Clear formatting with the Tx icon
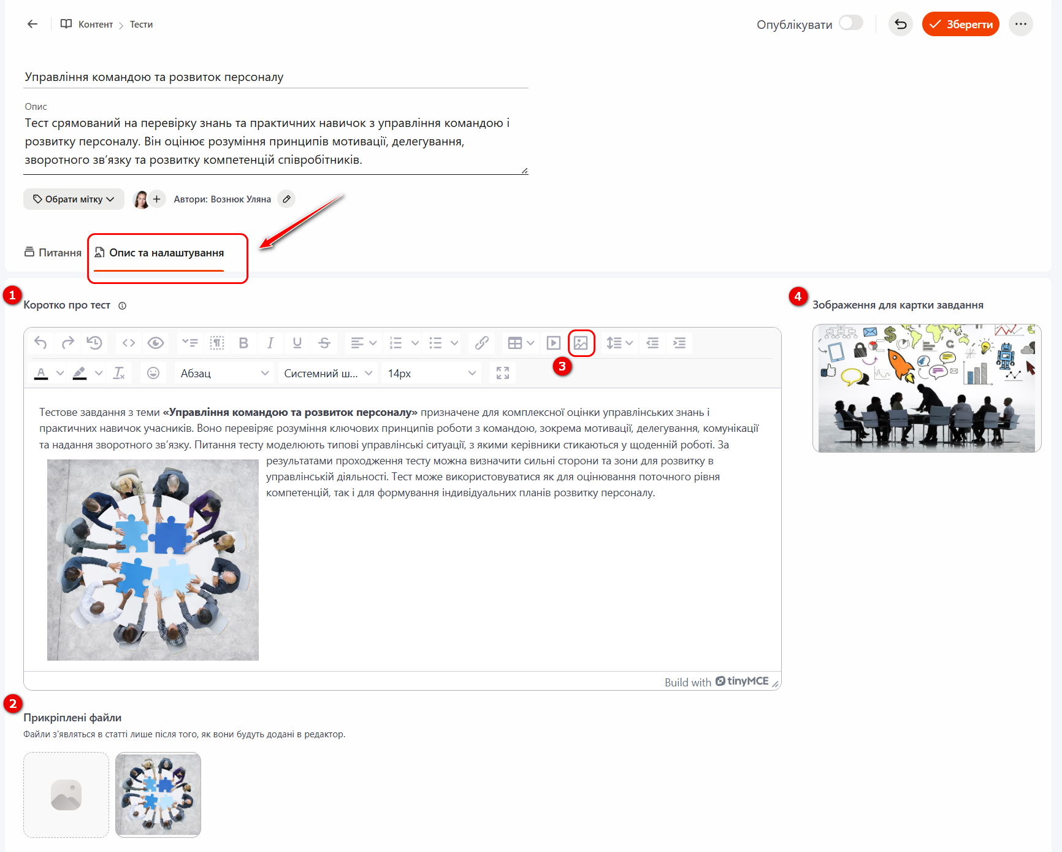This screenshot has height=852, width=1062. (119, 373)
